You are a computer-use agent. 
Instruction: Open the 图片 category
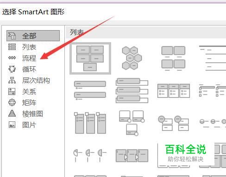[x=29, y=125]
